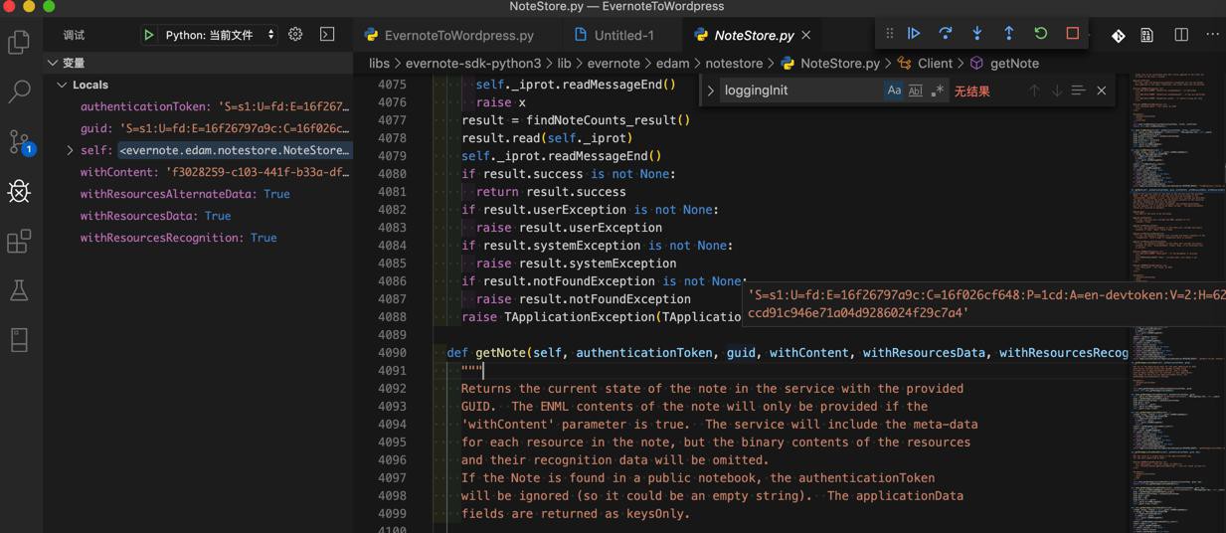Screen dimensions: 1226x533
Task: Click the 调试 panel title
Action: (x=75, y=35)
